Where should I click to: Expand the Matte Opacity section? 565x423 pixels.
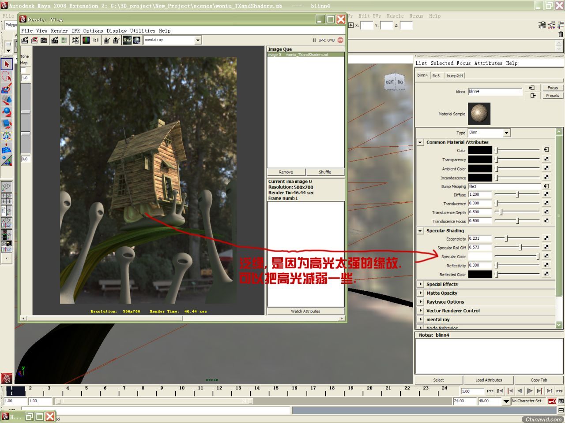click(420, 293)
